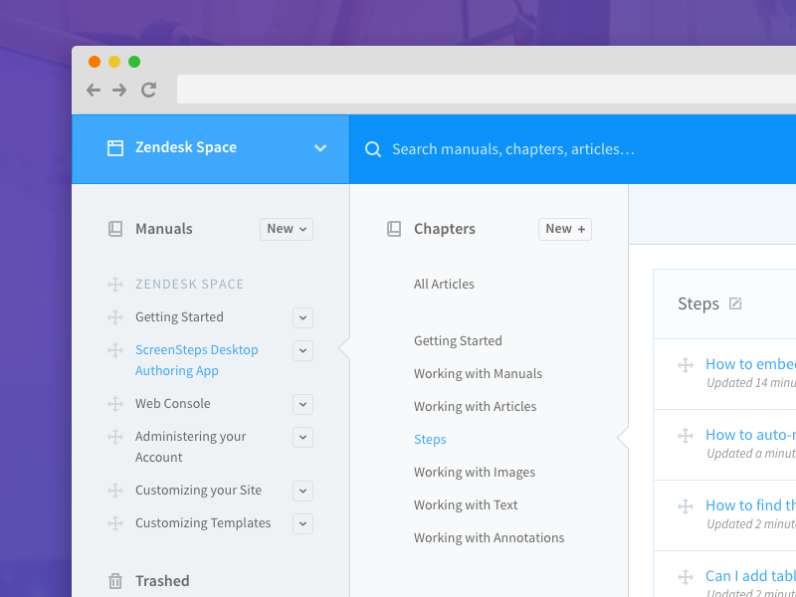Select the Getting Started chapter
This screenshot has height=597, width=796.
coord(458,340)
